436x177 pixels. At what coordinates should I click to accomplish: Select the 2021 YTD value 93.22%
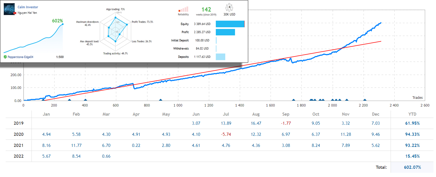(412, 145)
